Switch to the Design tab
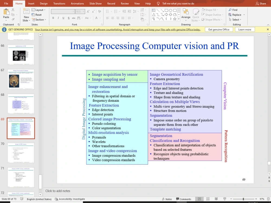This screenshot has height=203, width=271. coord(44,4)
